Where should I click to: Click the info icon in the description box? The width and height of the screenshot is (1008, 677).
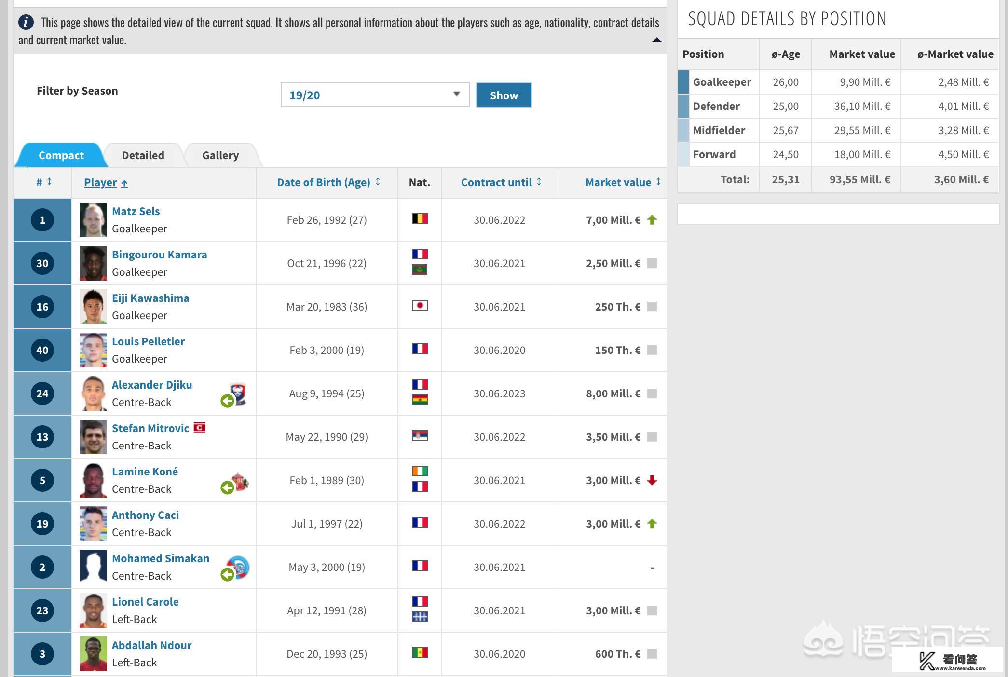[26, 22]
